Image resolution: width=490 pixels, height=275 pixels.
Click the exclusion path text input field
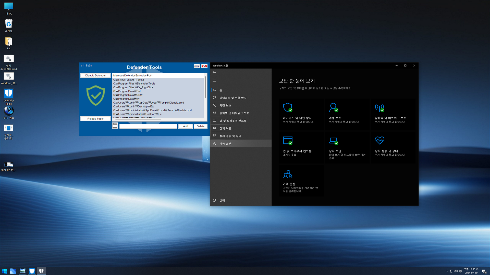[x=148, y=126]
